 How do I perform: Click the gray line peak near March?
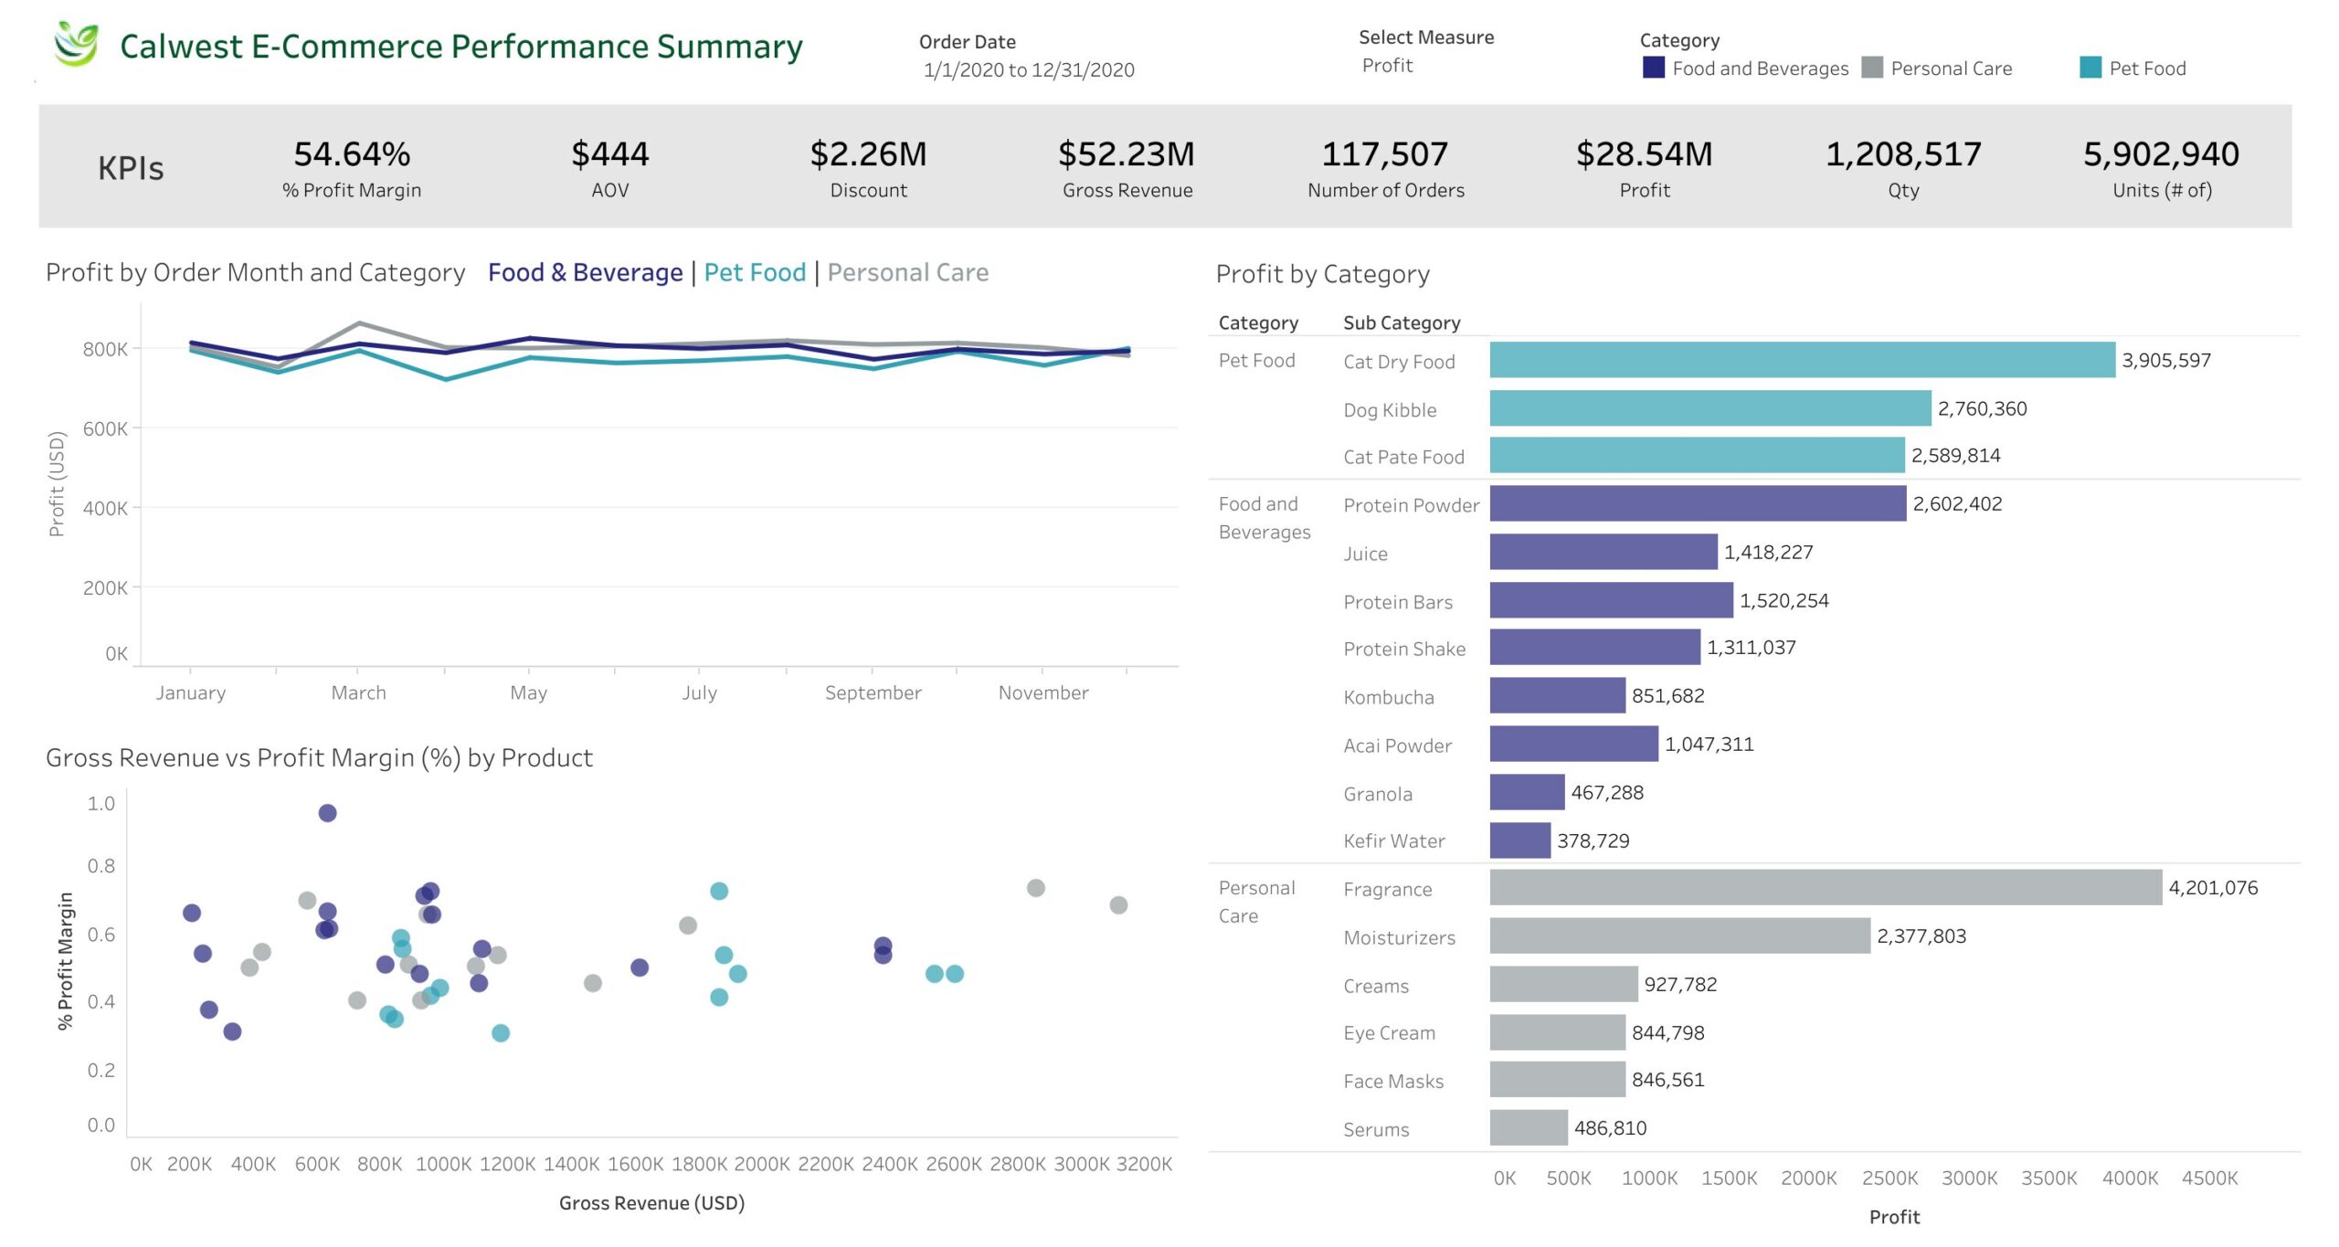coord(359,322)
